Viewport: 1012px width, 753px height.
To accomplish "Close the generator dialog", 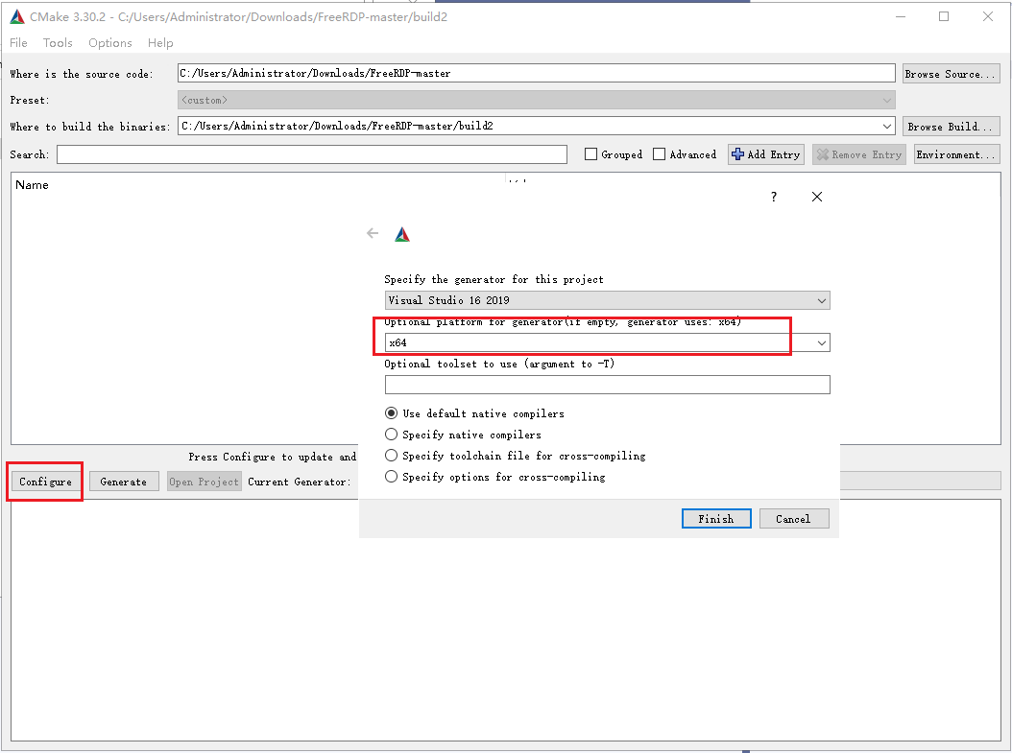I will click(816, 197).
